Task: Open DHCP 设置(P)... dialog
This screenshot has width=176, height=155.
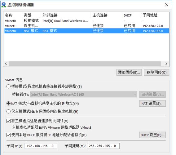Action: [x=152, y=135]
